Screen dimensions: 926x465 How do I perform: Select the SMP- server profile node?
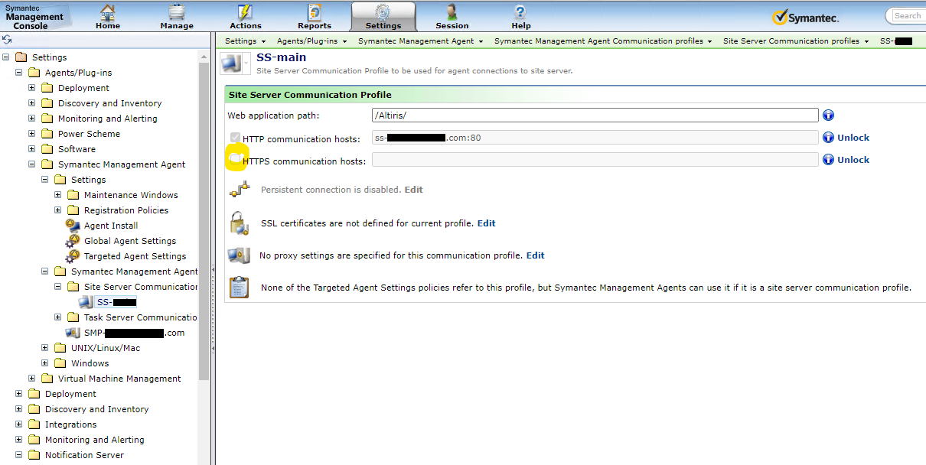pyautogui.click(x=134, y=333)
